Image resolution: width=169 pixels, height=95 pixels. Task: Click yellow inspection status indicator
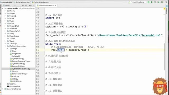164,9
